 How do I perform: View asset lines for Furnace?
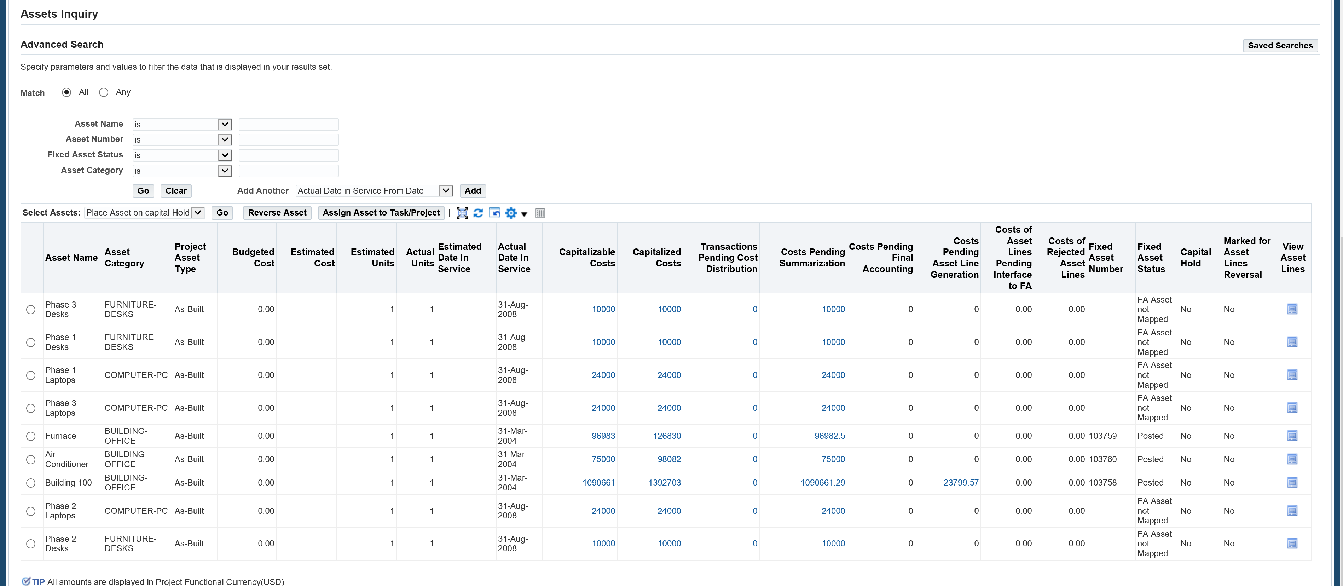[x=1292, y=436]
